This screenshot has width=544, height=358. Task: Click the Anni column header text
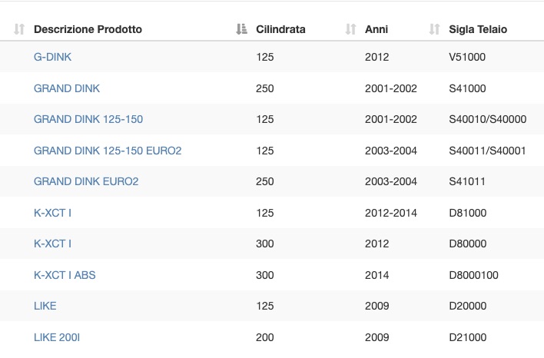point(376,29)
